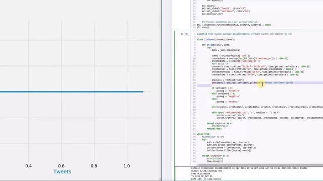Click the 'ax1.clear()' line in upper cell

point(208,6)
